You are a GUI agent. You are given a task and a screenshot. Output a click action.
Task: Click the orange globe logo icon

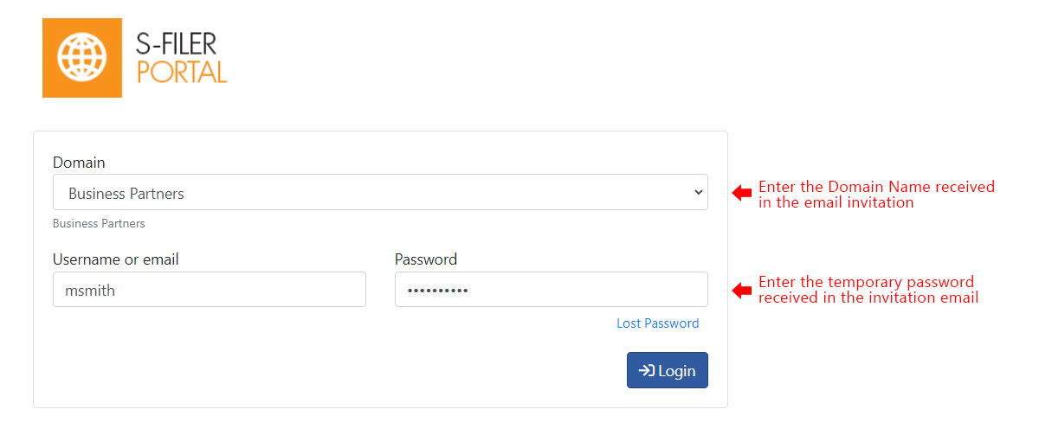(82, 57)
